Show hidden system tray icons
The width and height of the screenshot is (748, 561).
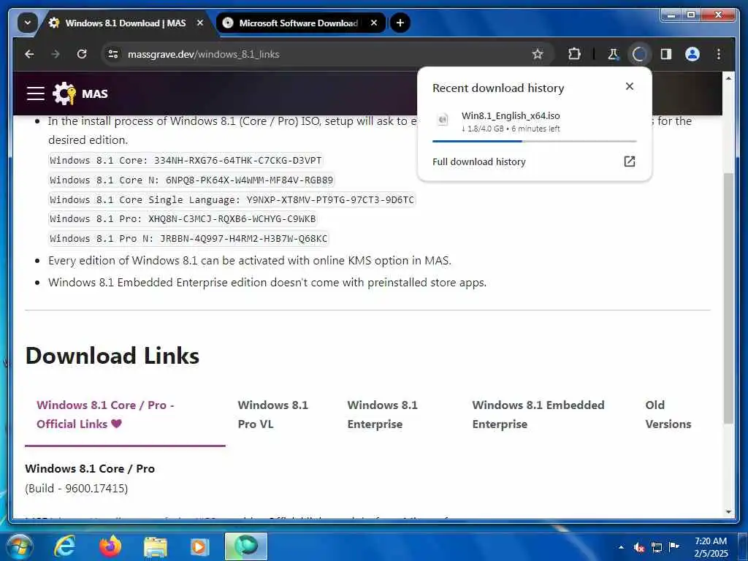pyautogui.click(x=621, y=547)
